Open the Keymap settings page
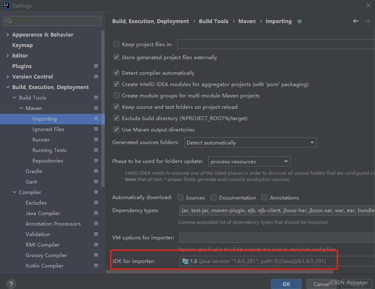Viewport: 375px width, 289px height. 22,45
